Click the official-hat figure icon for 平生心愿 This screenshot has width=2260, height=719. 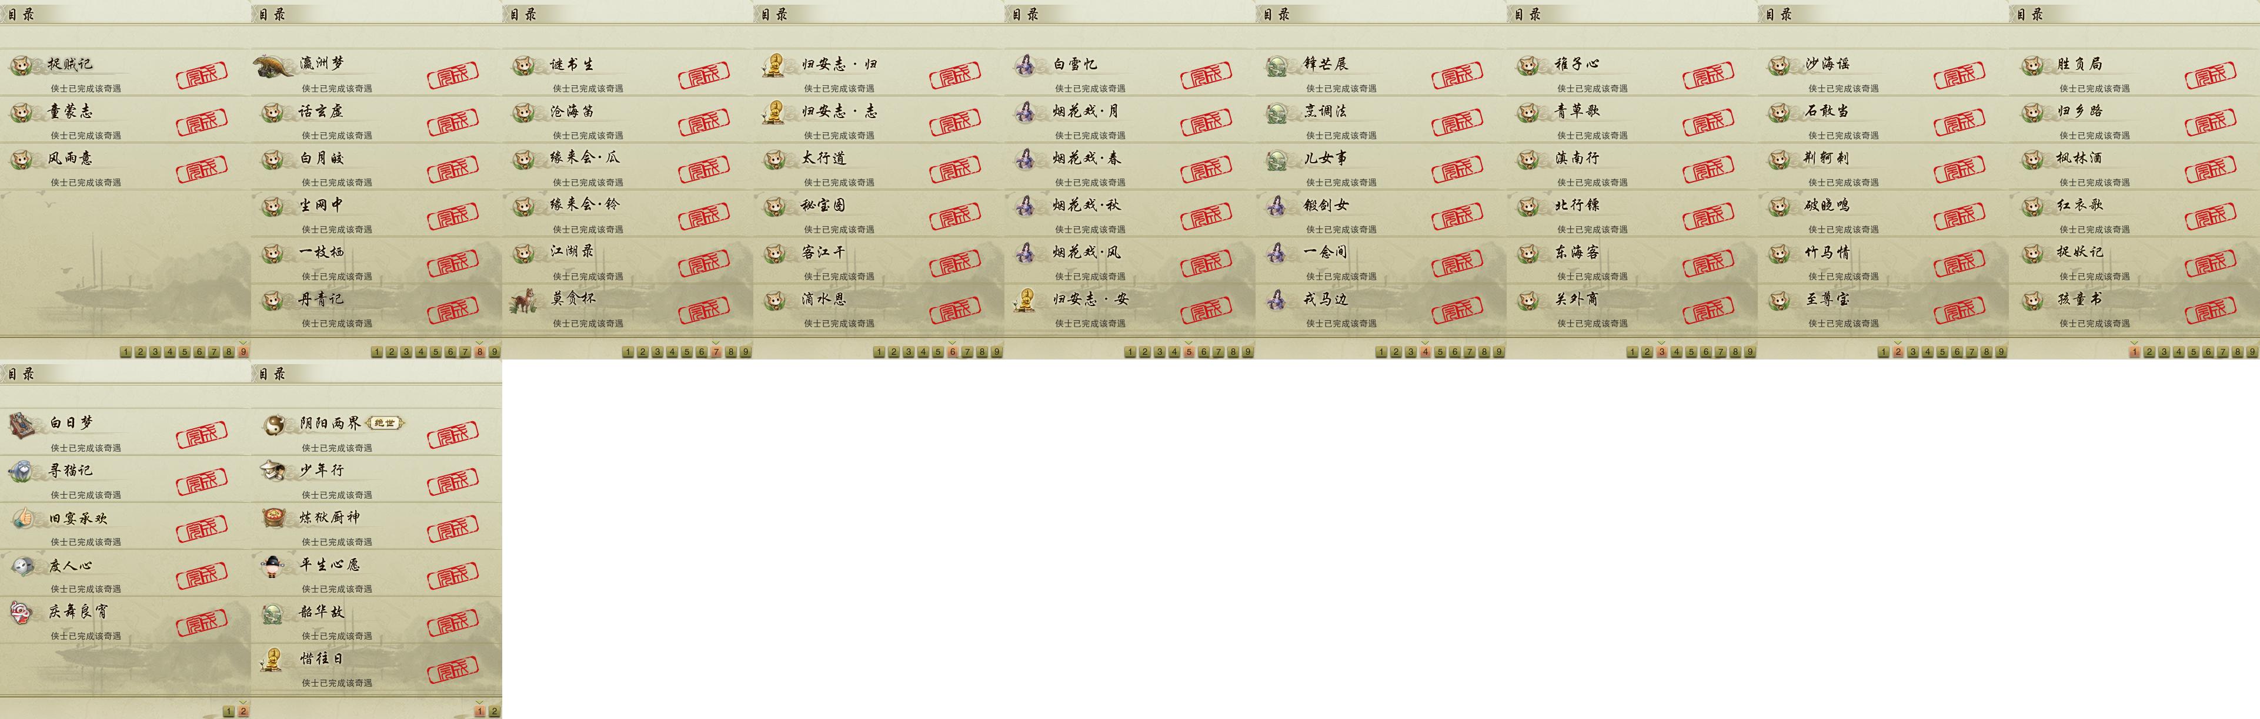click(x=273, y=565)
